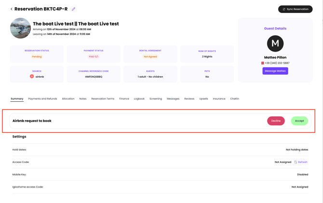Screen dimensions: 323x203
Task: Decline the Airbnb request to book
Action: pos(276,121)
